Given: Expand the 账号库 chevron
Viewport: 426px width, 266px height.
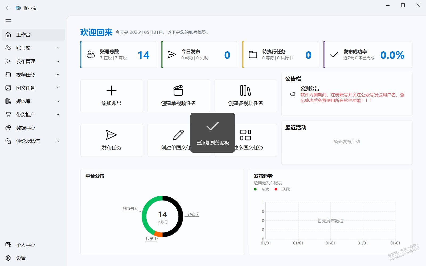Looking at the screenshot, I should [x=58, y=48].
